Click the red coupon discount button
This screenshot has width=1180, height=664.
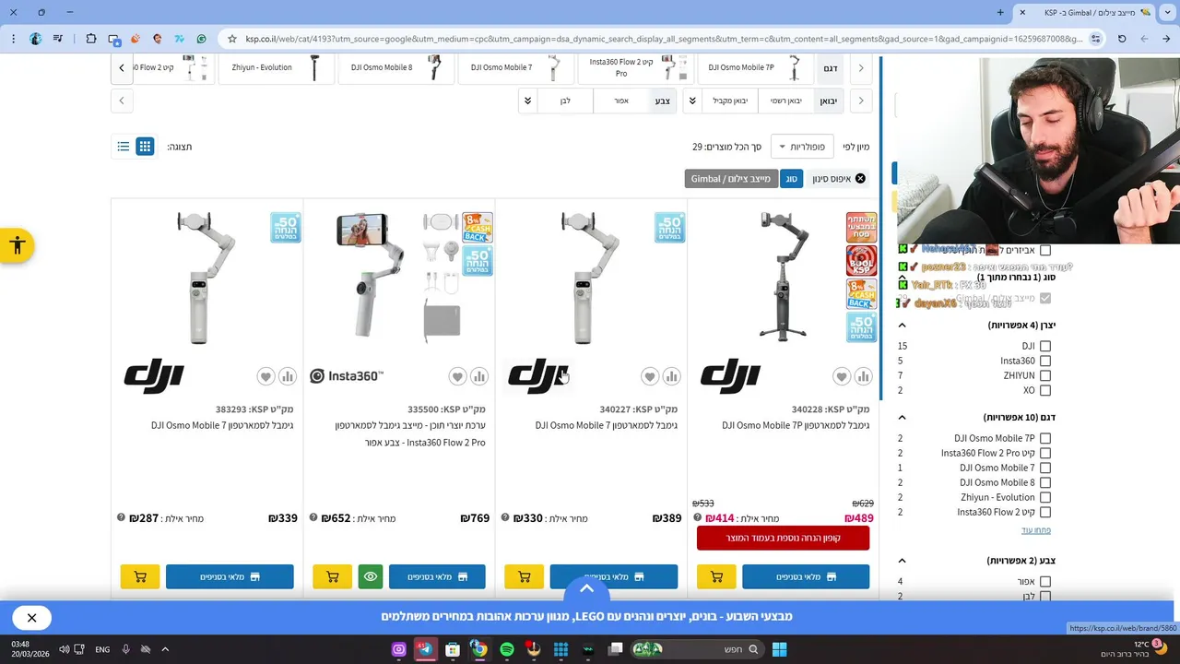coord(783,538)
